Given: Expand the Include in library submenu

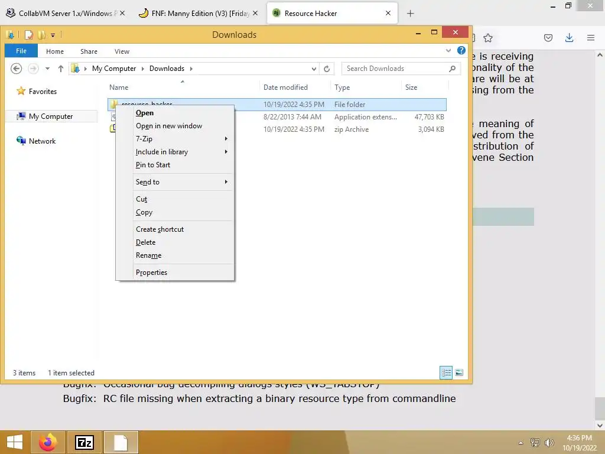Looking at the screenshot, I should 175,152.
